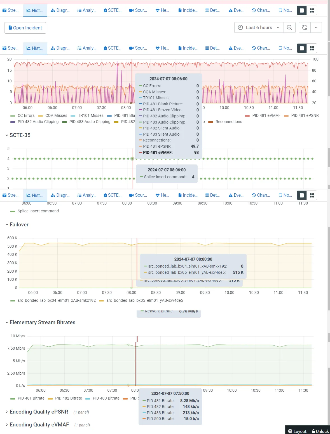The height and width of the screenshot is (434, 330).
Task: Click the Details list icon in the topmost tab bar
Action: (207, 10)
